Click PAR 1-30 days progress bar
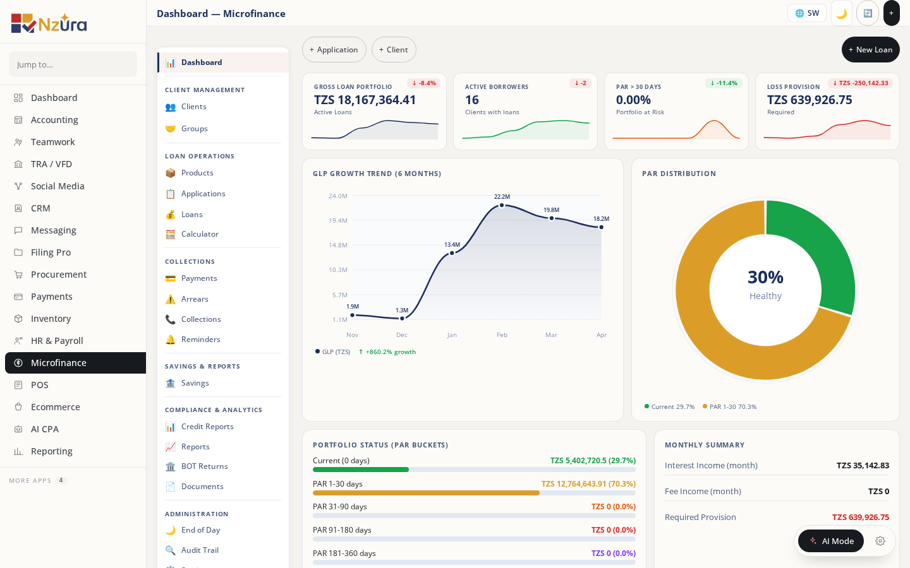The width and height of the screenshot is (910, 568). coord(474,493)
